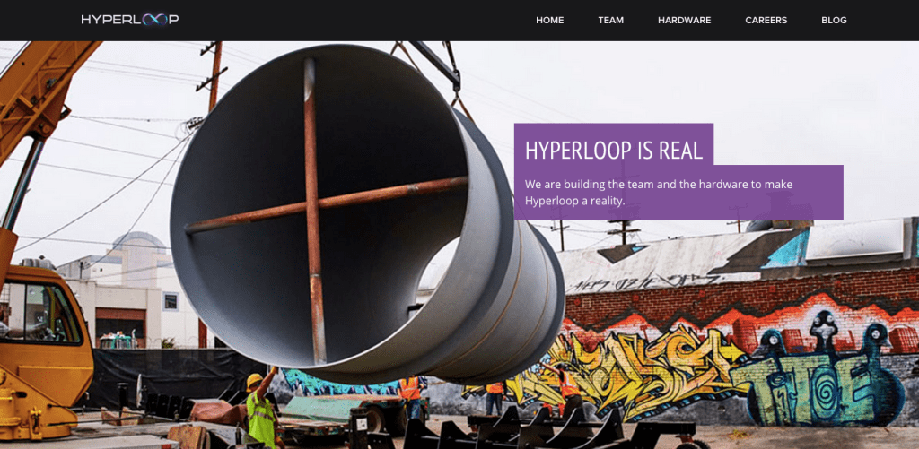Image resolution: width=919 pixels, height=449 pixels.
Task: Click the HYPERLOOP IS REAL headline
Action: (614, 151)
